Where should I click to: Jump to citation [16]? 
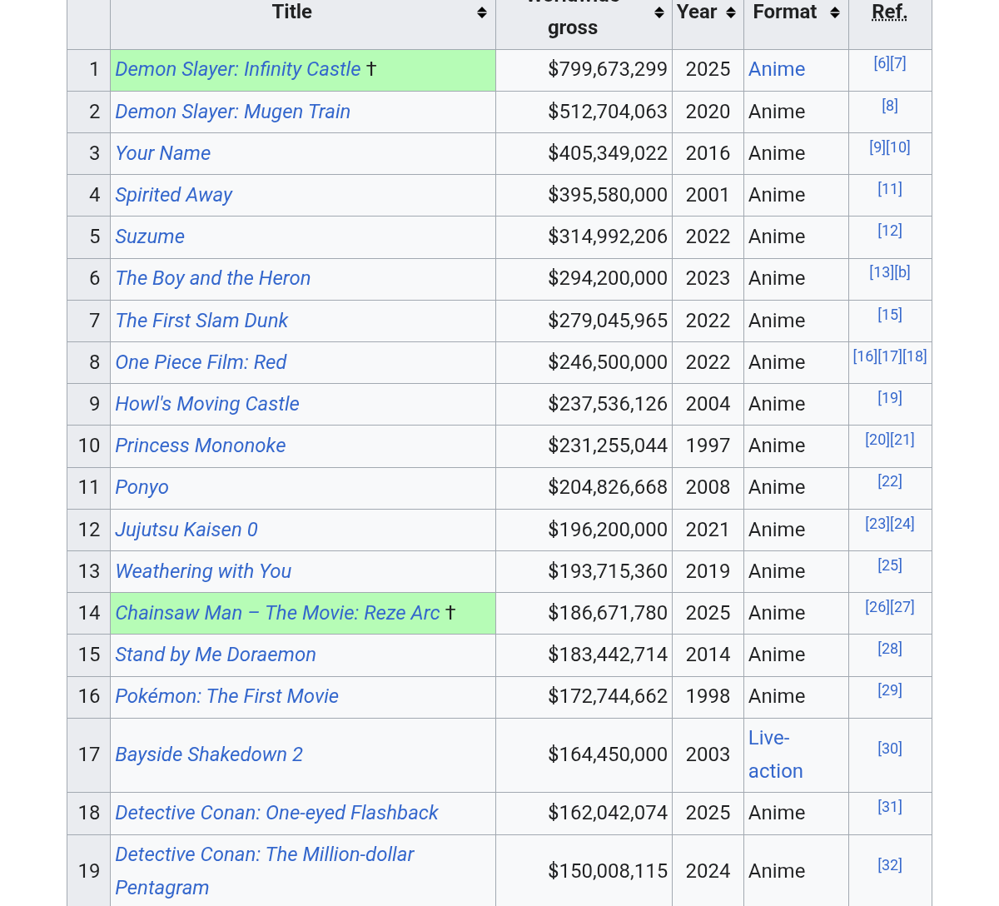point(865,356)
